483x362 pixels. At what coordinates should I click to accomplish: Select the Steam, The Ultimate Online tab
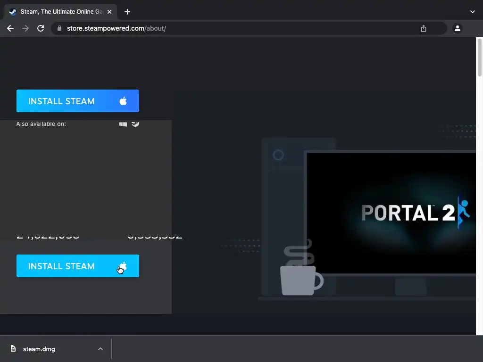pos(60,12)
